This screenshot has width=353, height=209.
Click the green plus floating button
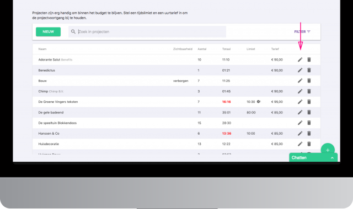328,150
